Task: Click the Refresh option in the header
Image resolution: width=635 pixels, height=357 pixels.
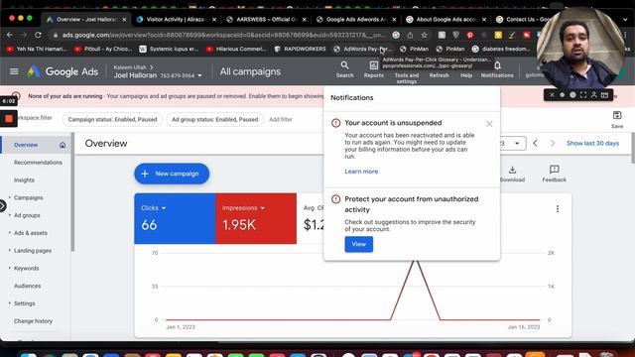Action: click(439, 75)
